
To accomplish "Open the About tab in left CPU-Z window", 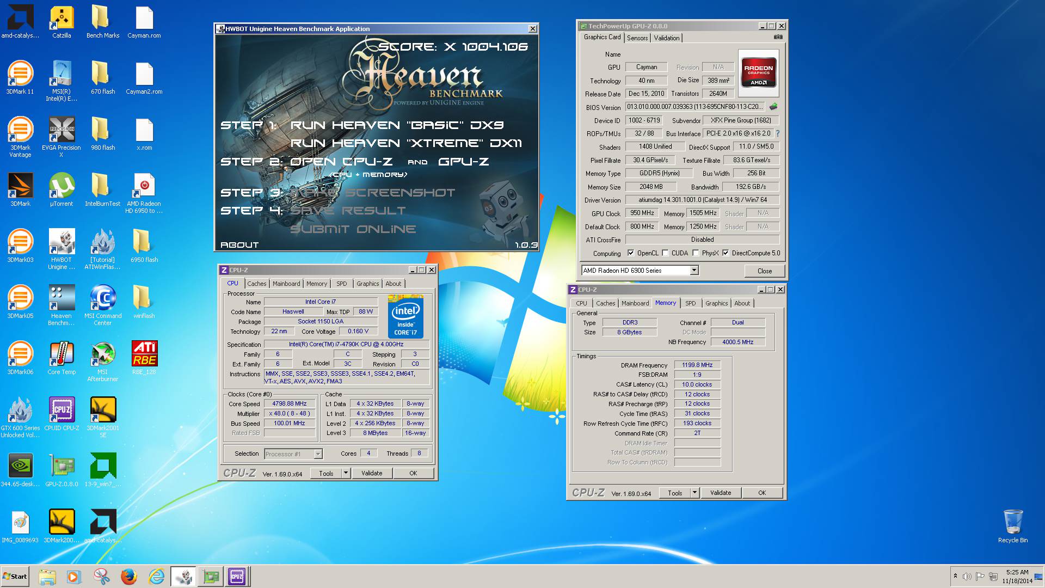I will (393, 284).
